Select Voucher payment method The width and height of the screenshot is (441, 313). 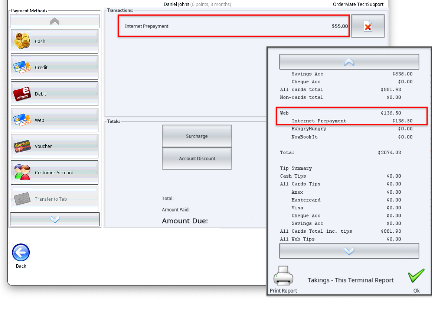(x=55, y=146)
